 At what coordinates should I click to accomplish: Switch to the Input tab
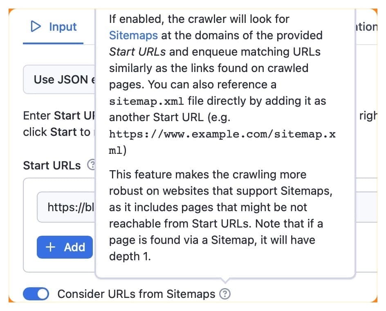52,27
